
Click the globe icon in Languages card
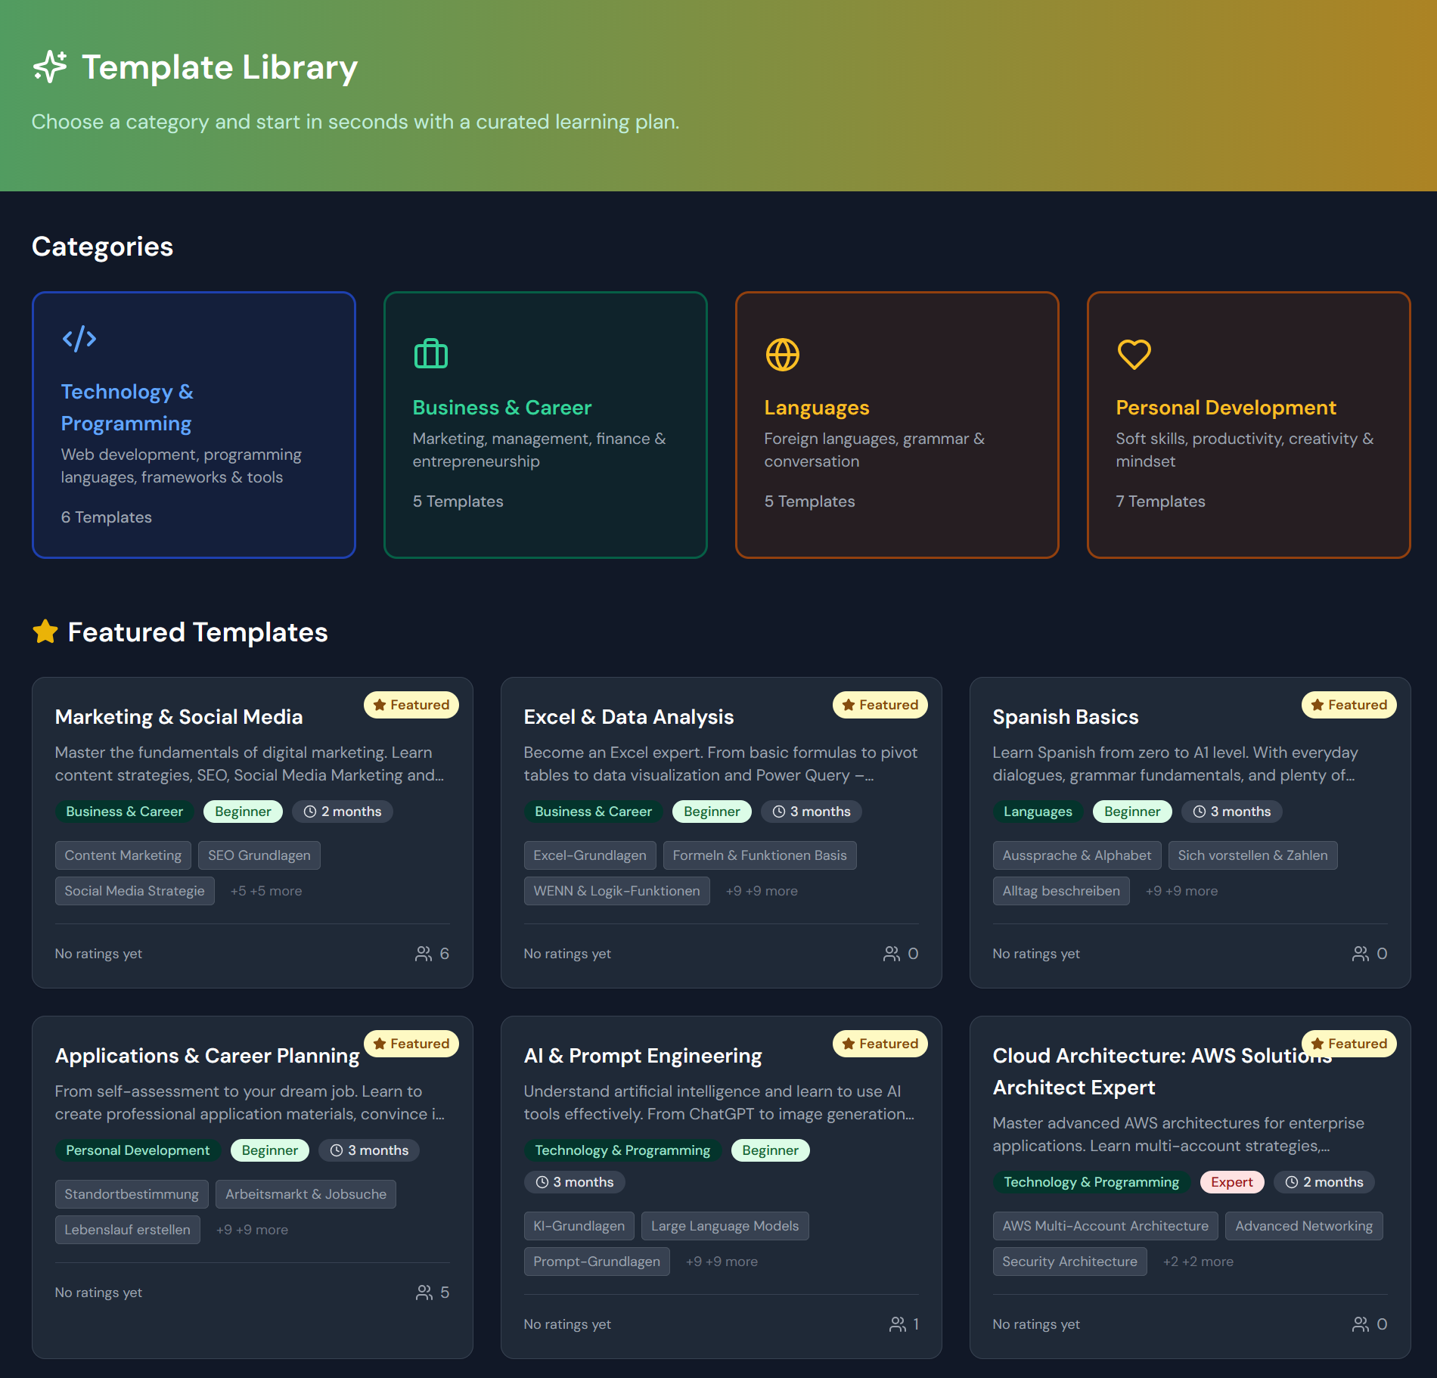[x=782, y=354]
